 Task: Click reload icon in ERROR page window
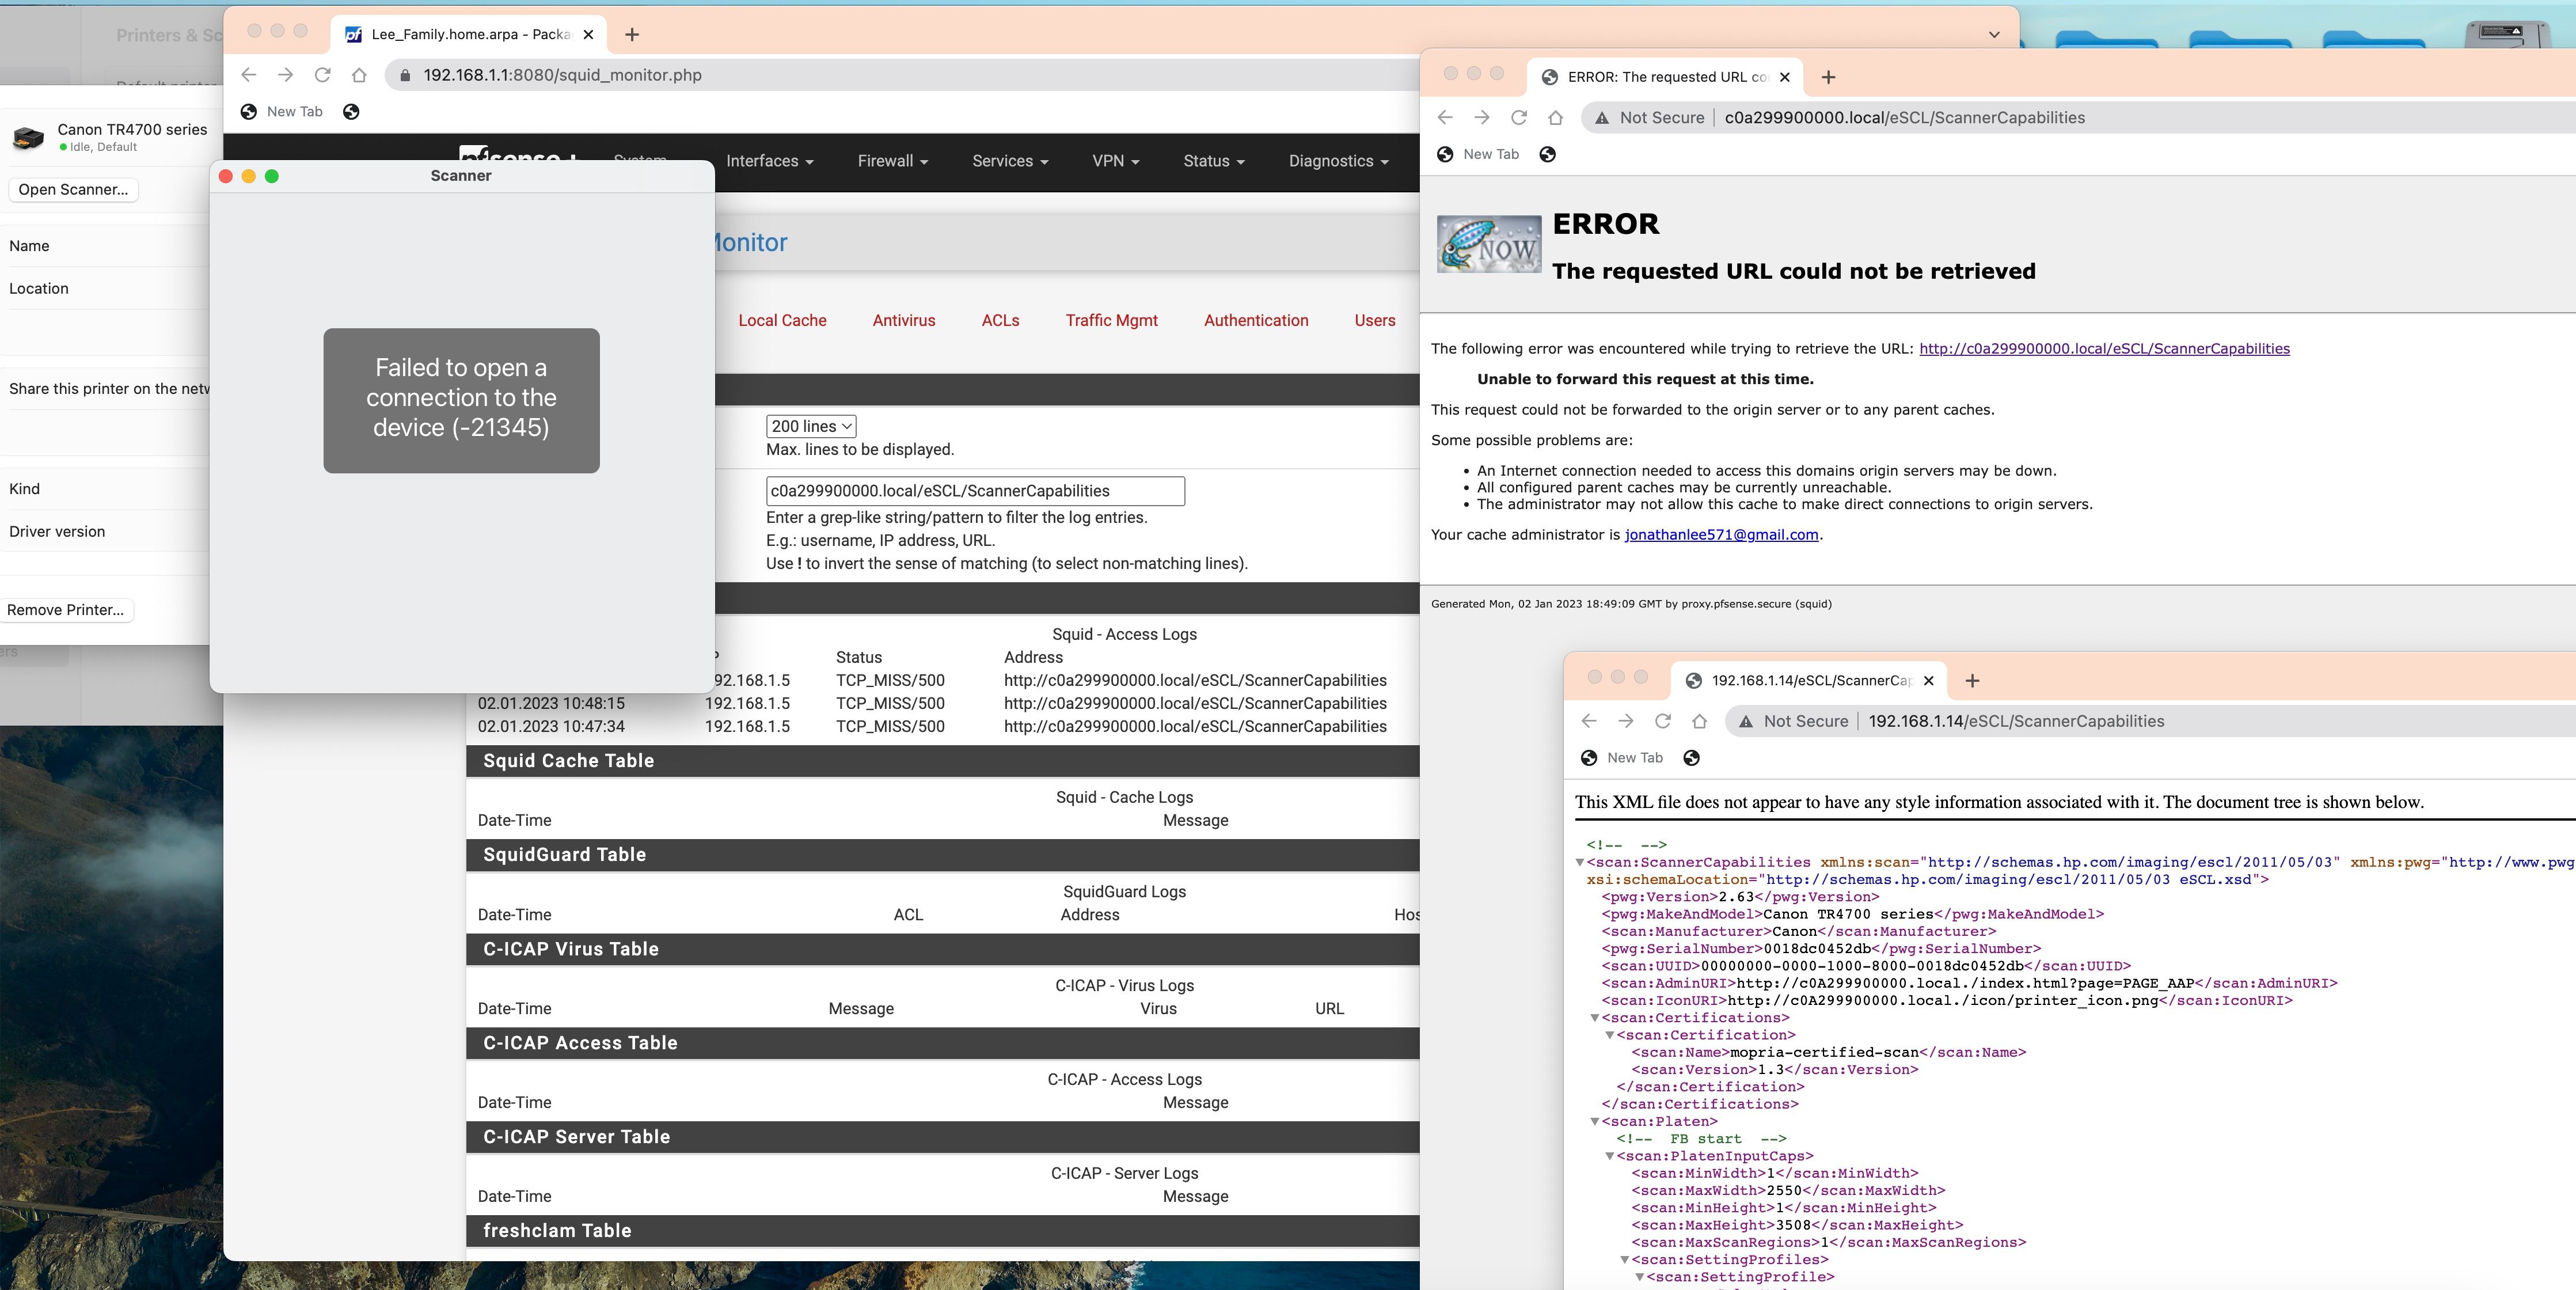[1518, 118]
